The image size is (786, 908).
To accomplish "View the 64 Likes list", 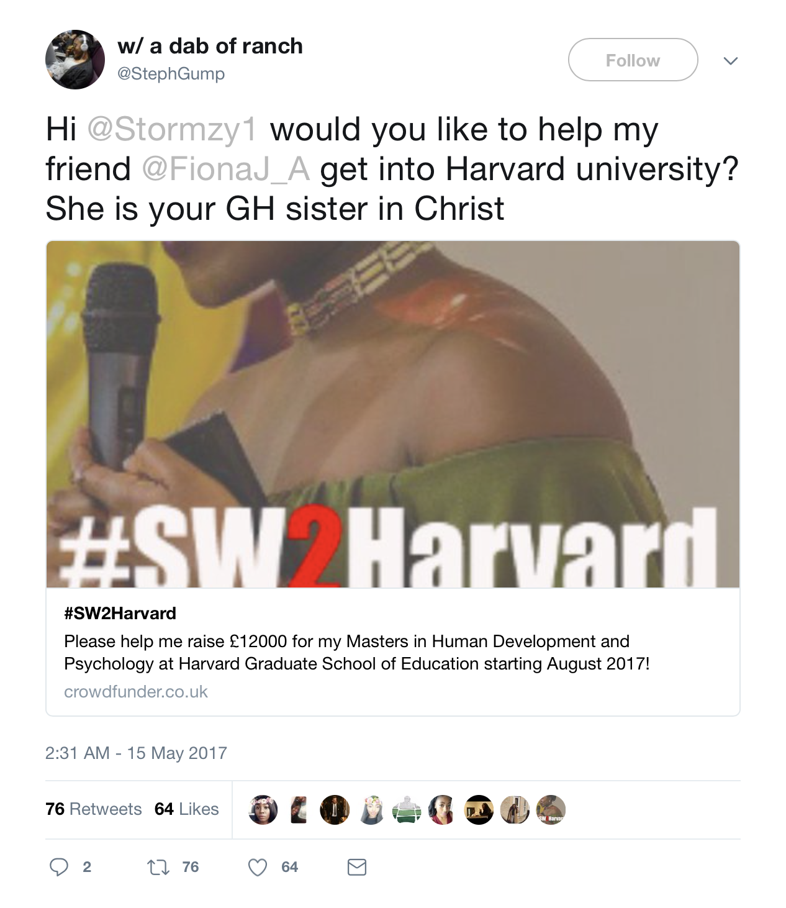I will [187, 809].
